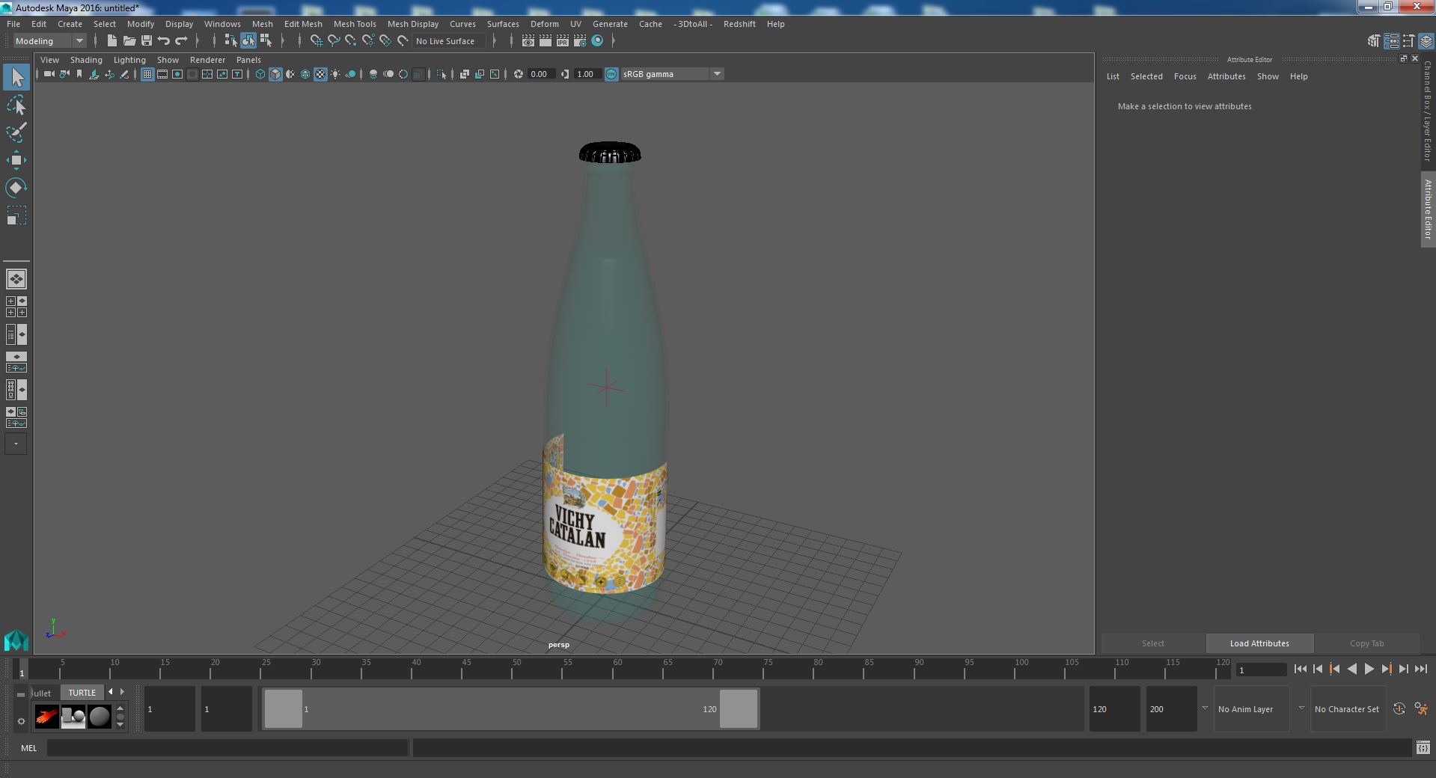Viewport: 1436px width, 778px height.
Task: Undo the last action from the toolbar
Action: pos(164,40)
